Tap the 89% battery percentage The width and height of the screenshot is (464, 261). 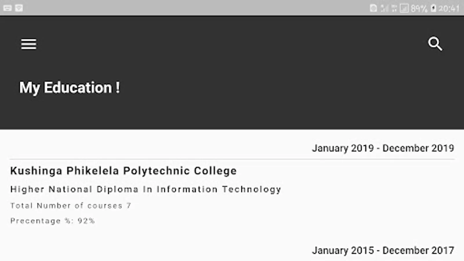click(x=419, y=8)
